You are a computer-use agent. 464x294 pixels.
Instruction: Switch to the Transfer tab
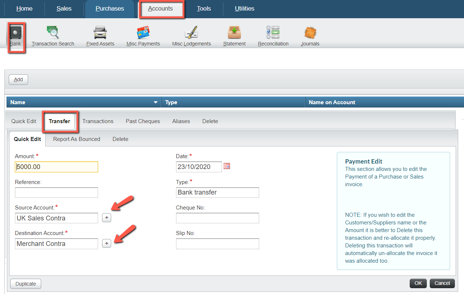(59, 121)
